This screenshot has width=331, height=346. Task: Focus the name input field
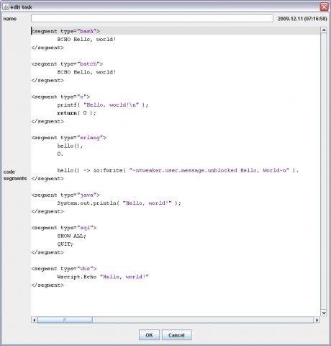(152, 19)
